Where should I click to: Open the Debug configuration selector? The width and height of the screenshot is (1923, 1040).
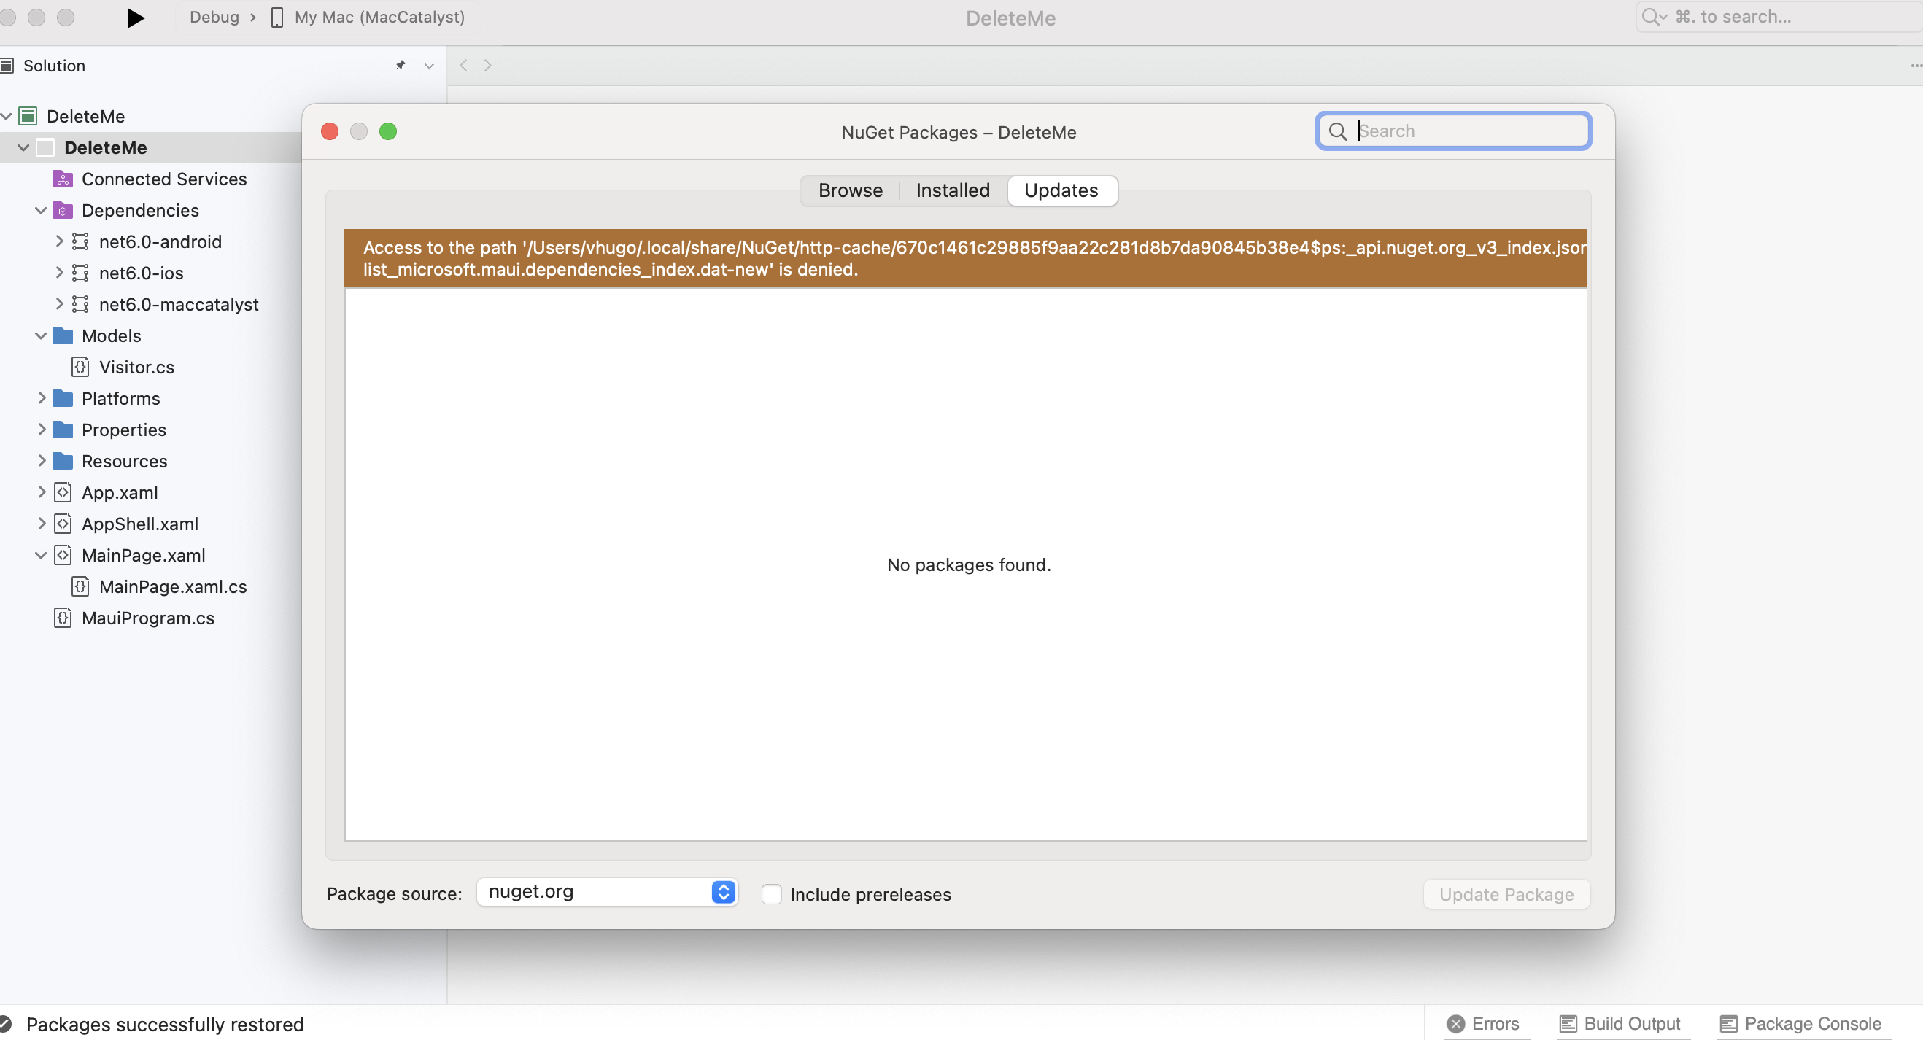(215, 18)
